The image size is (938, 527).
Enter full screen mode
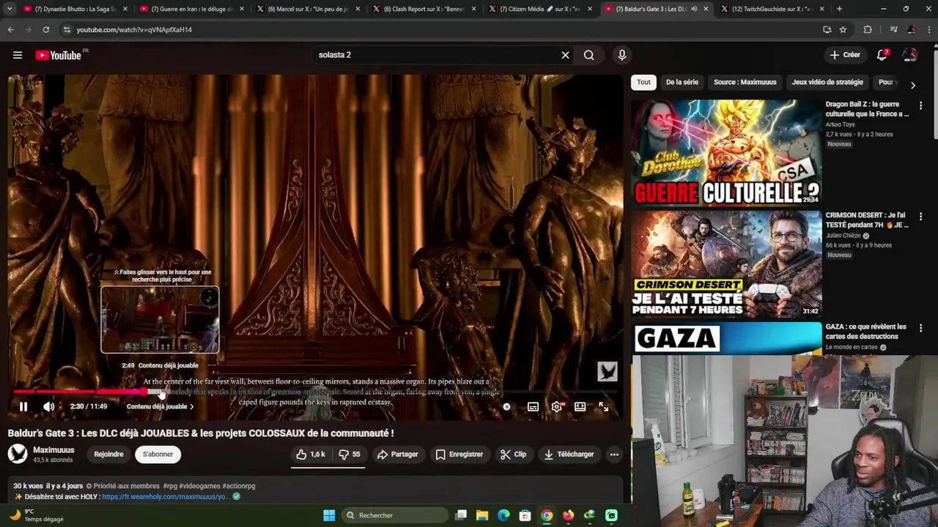coord(603,406)
